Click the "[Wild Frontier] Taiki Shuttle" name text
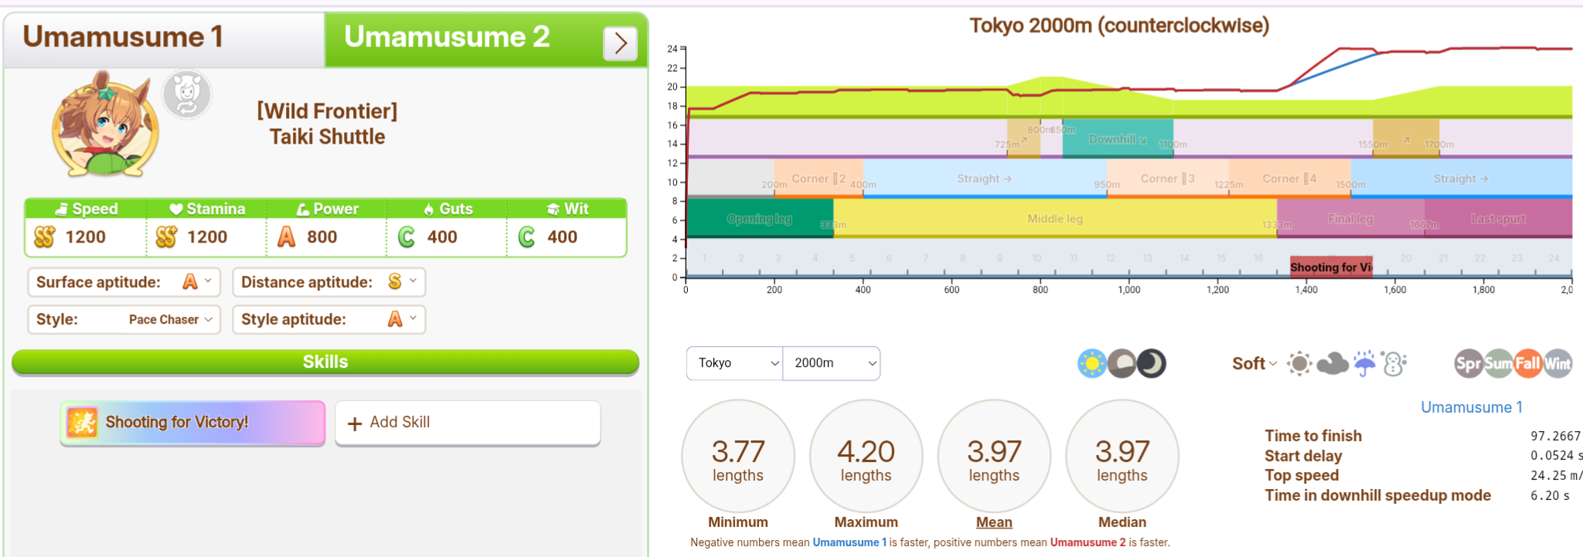This screenshot has width=1583, height=557. click(327, 124)
